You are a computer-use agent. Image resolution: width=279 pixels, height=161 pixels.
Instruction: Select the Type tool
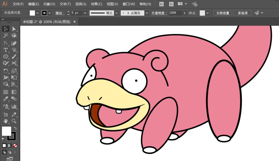pos(6,50)
